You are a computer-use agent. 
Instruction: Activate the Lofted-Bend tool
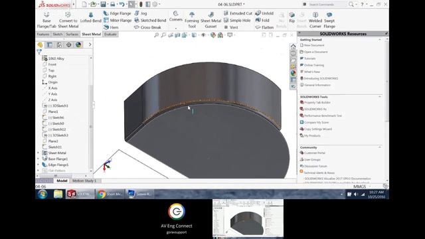(x=91, y=17)
